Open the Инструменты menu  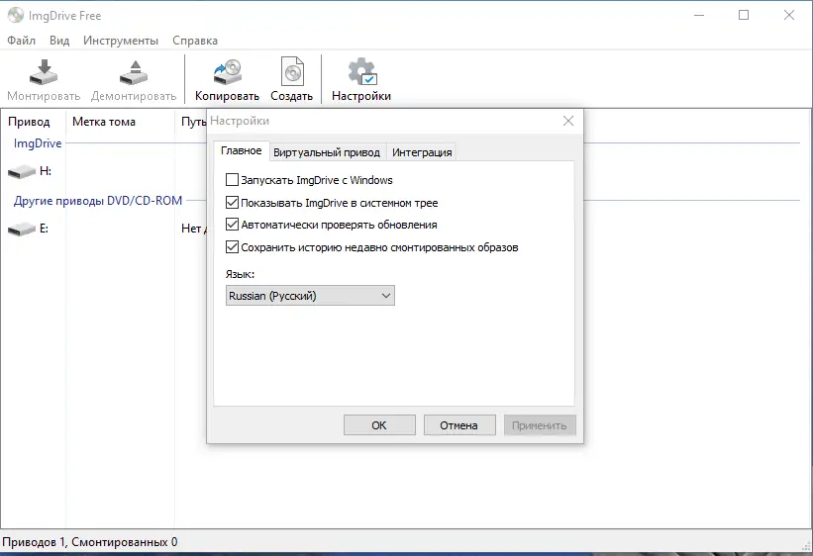[x=121, y=41]
